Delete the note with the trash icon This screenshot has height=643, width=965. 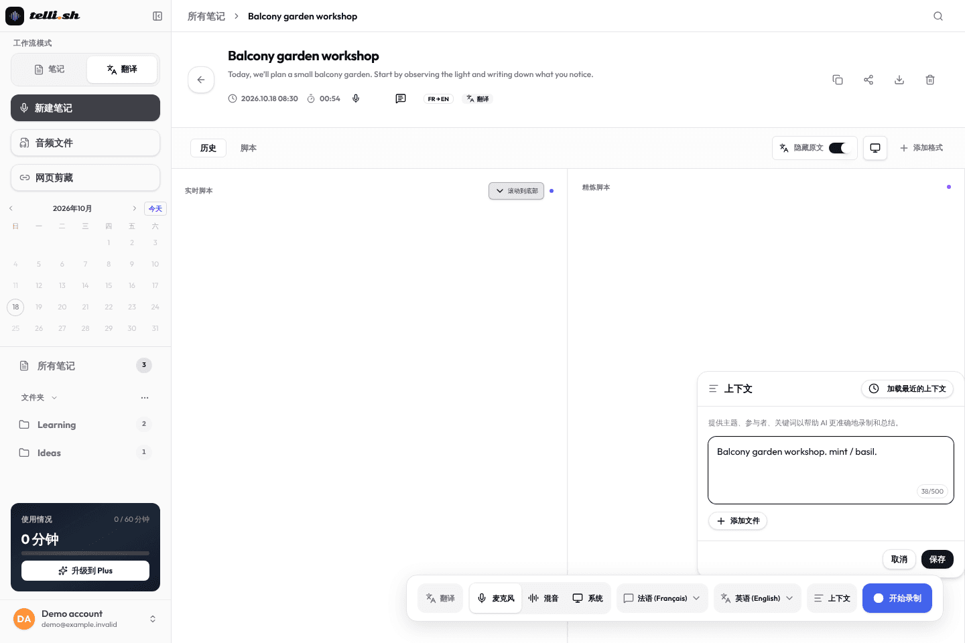[930, 80]
